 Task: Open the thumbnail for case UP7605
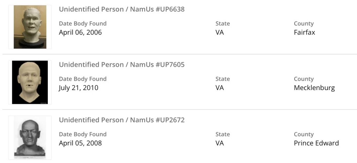(x=30, y=82)
